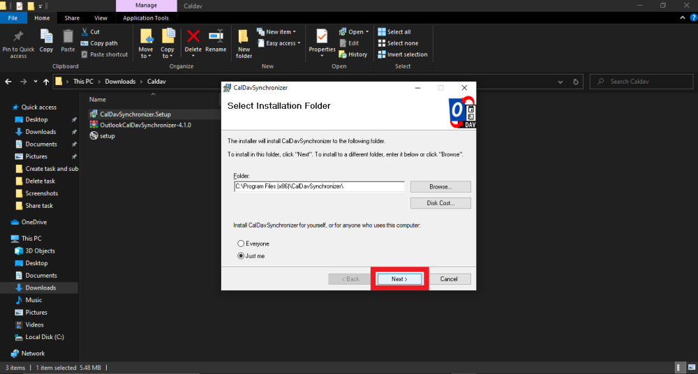Open Properties from the ribbon

pos(322,38)
